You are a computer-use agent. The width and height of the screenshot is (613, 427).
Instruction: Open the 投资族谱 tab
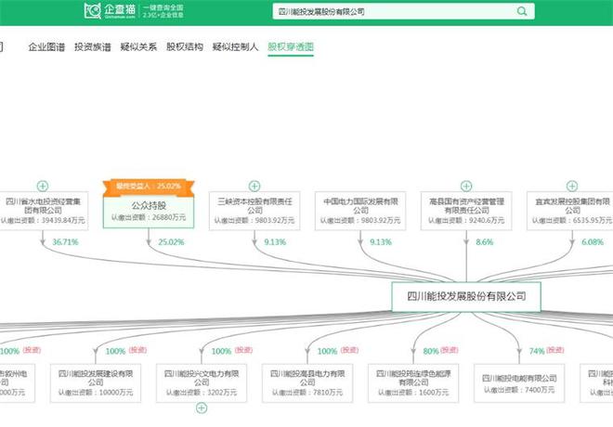point(93,47)
